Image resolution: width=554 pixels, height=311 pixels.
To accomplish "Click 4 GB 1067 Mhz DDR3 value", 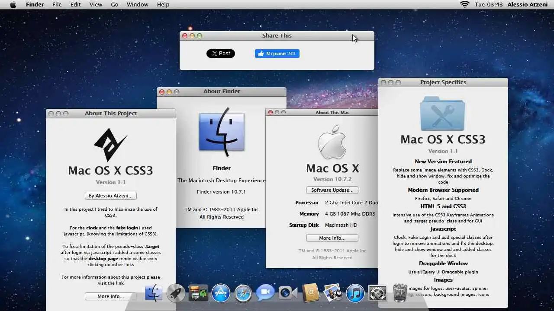I will 350,214.
